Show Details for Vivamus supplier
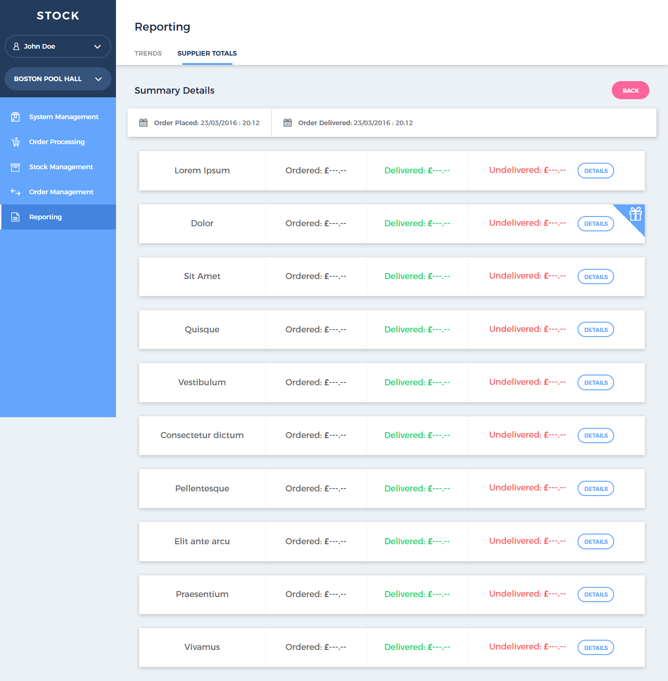Screen dimensions: 668x681 point(596,648)
